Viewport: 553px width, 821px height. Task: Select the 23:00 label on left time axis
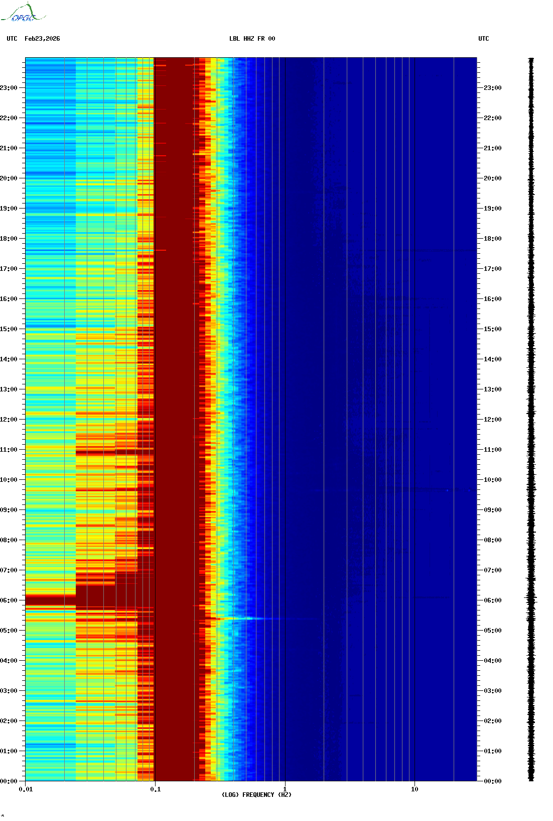point(9,88)
